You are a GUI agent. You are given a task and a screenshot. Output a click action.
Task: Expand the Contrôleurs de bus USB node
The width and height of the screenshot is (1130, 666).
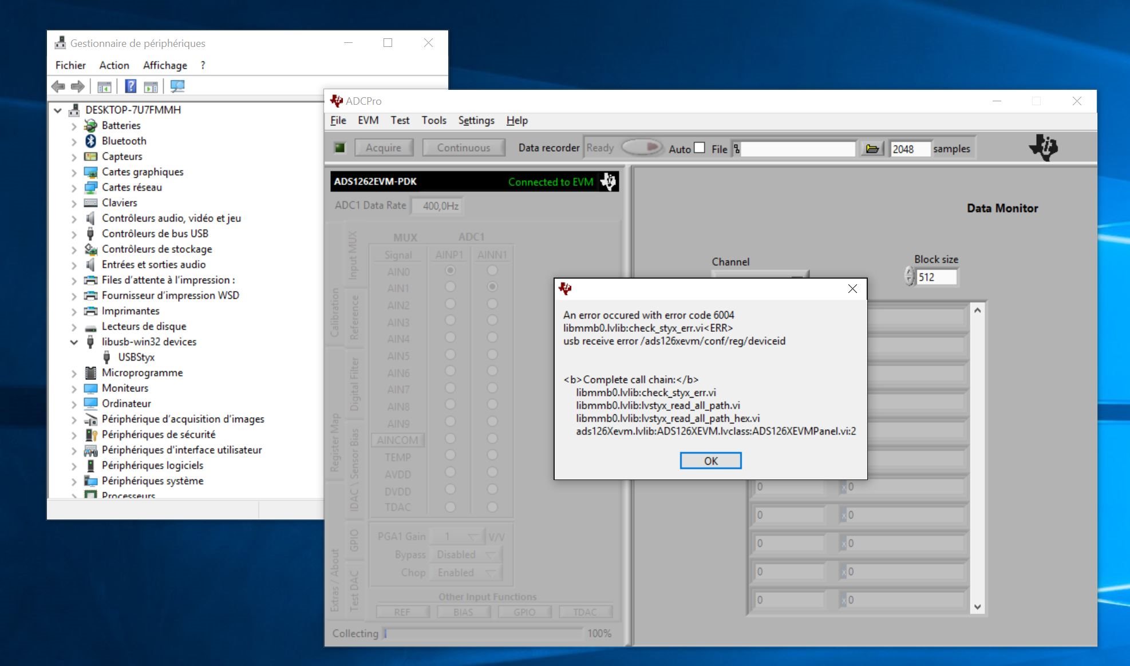tap(74, 234)
